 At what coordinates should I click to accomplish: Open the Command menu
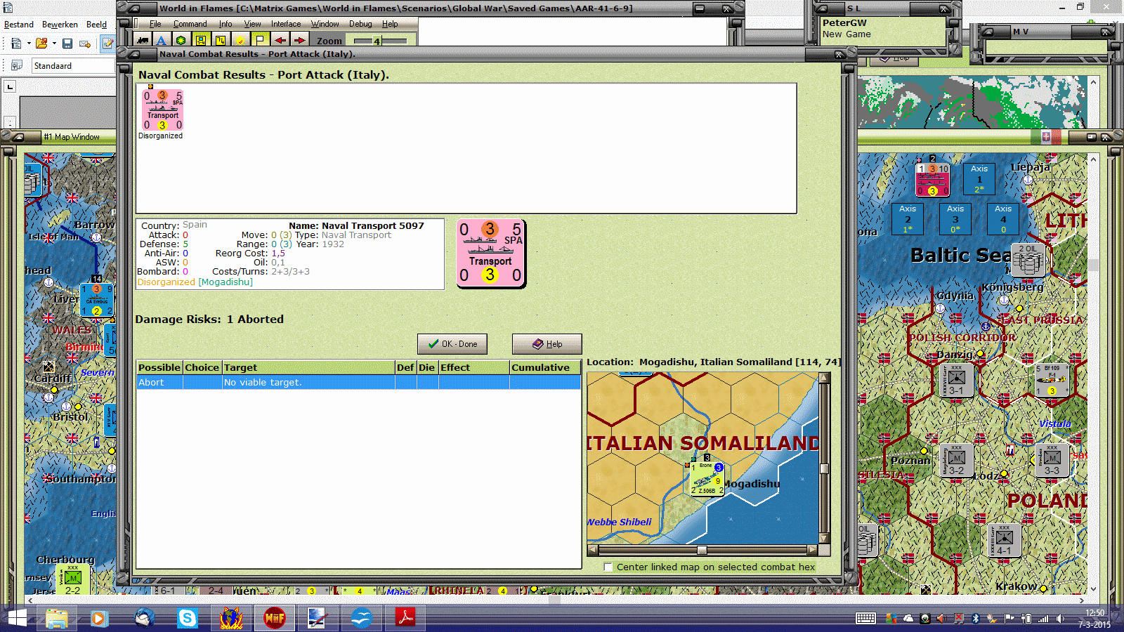(190, 24)
